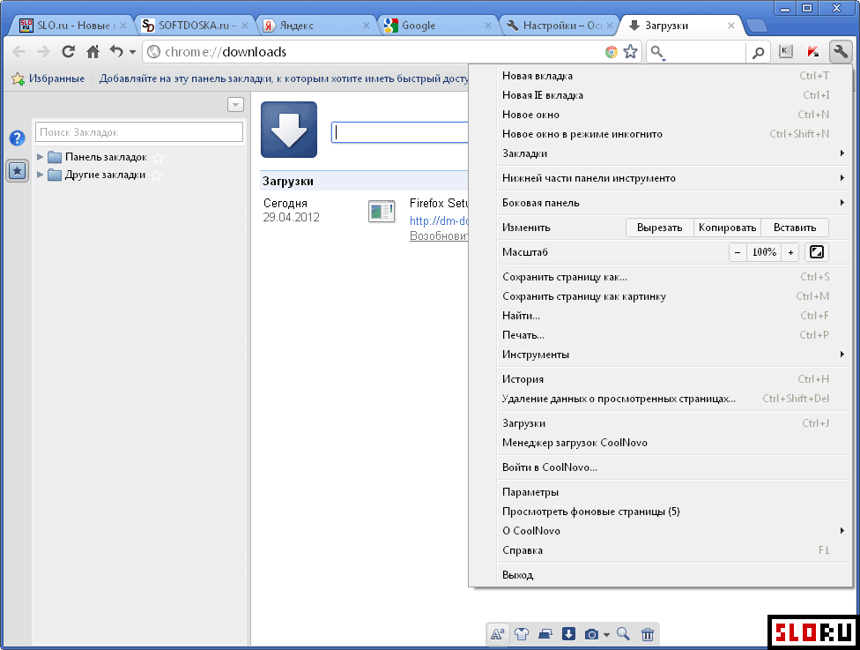Open the Боковая панель submenu

(x=675, y=203)
